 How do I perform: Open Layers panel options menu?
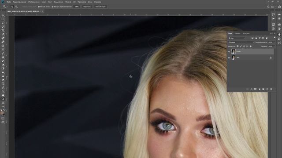(274, 33)
